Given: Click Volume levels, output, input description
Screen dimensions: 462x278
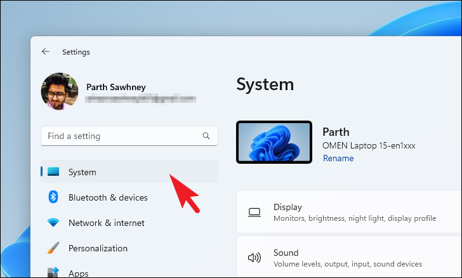Looking at the screenshot, I should (348, 264).
